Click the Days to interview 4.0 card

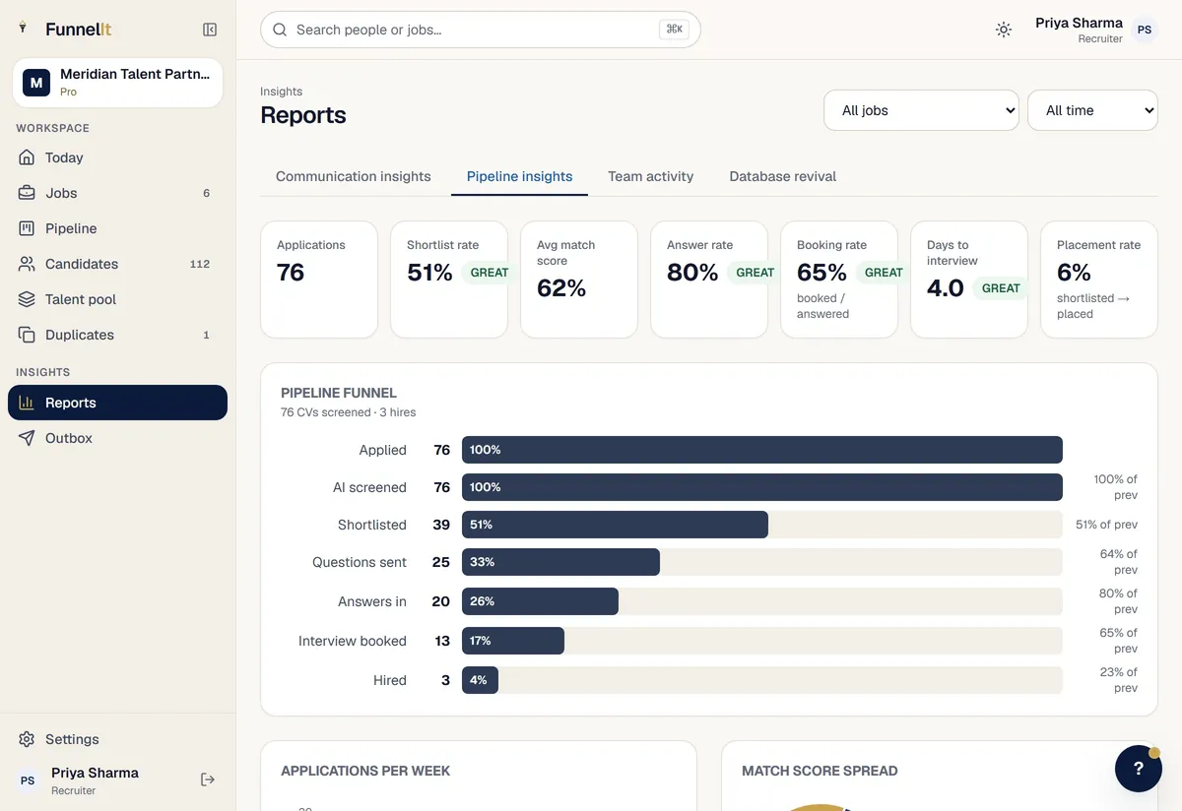[969, 280]
